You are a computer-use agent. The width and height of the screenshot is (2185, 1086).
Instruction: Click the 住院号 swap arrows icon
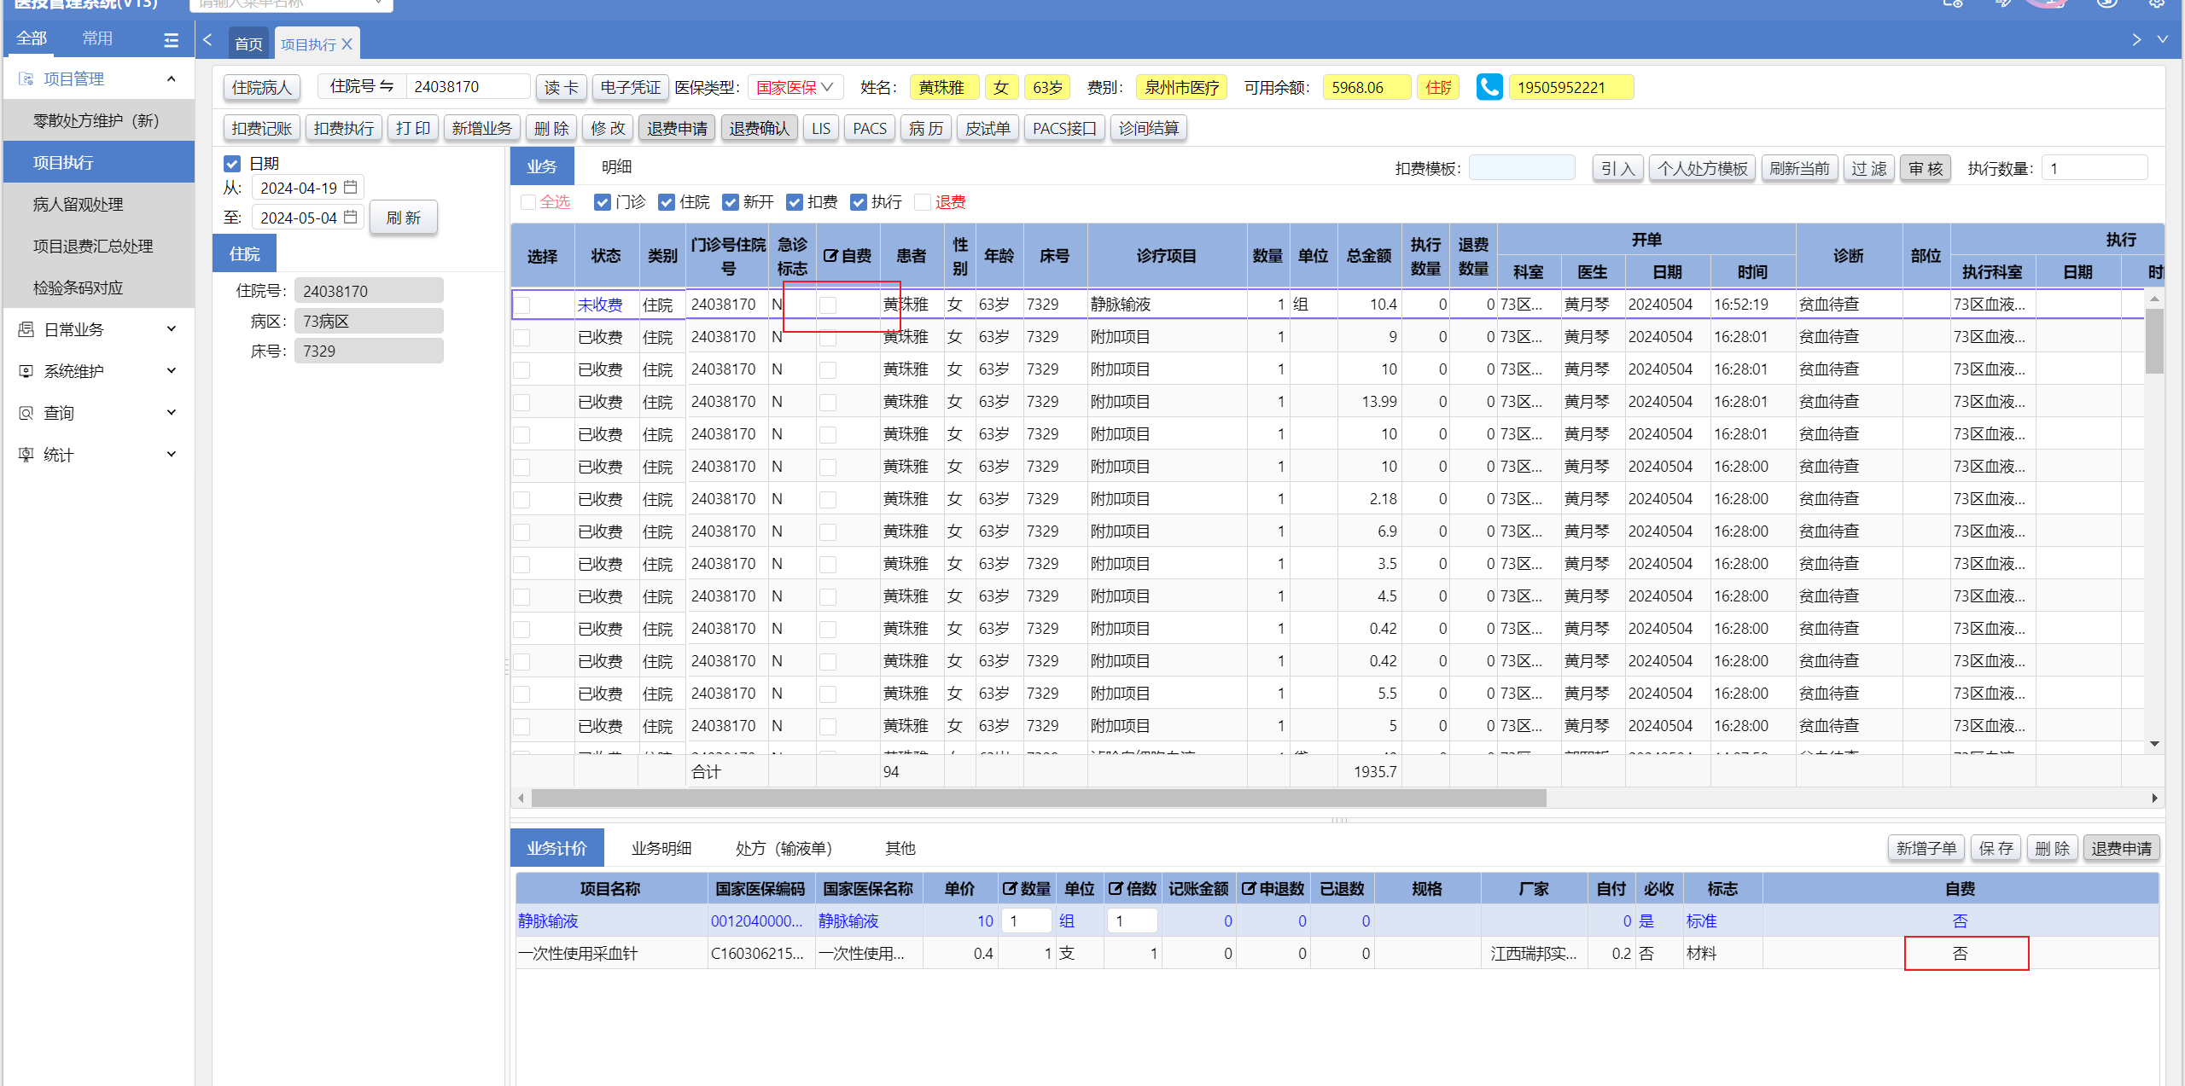point(387,86)
